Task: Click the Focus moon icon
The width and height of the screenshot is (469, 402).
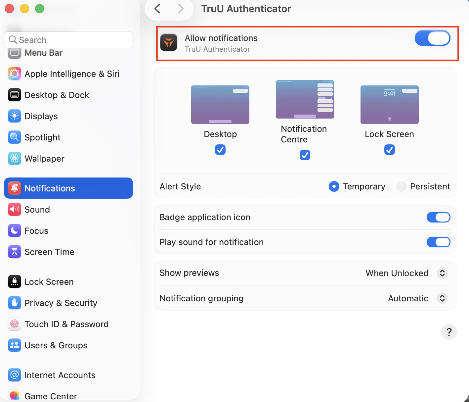Action: pyautogui.click(x=15, y=231)
